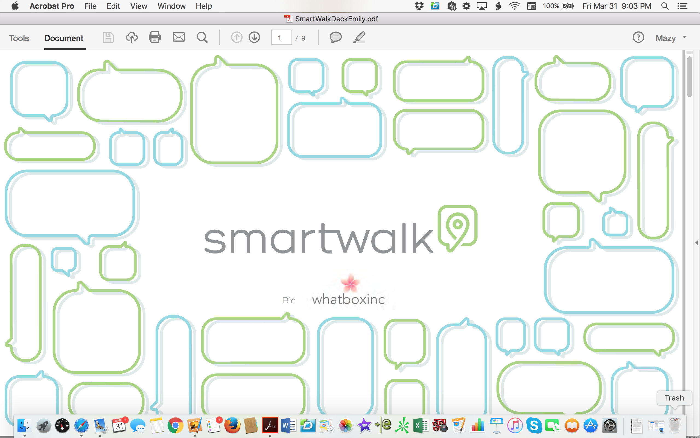The height and width of the screenshot is (438, 700).
Task: Click the Print document icon
Action: click(x=154, y=38)
